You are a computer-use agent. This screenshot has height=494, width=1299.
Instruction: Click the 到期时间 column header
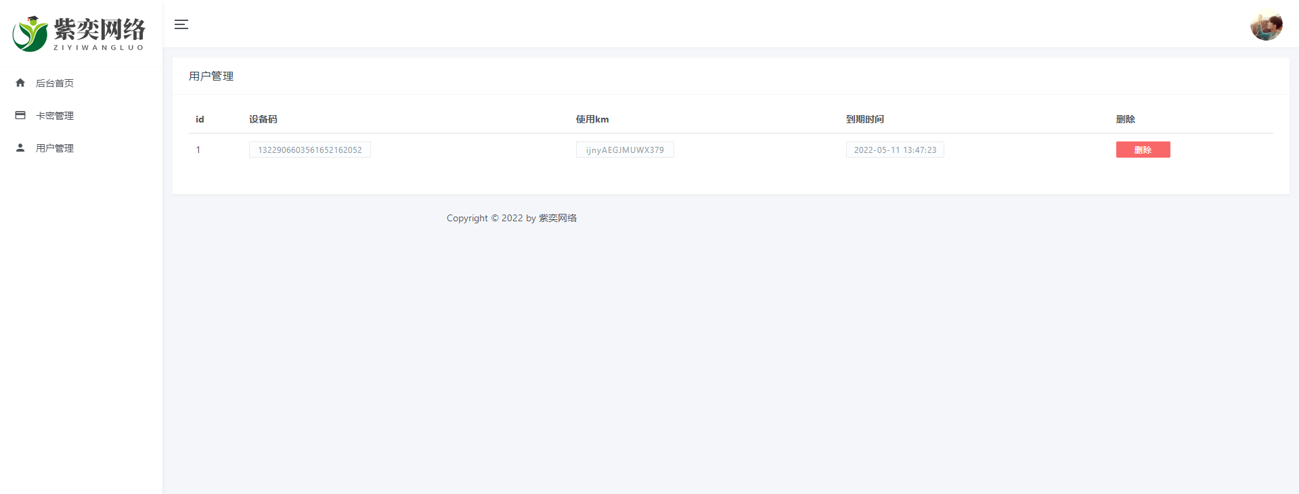click(864, 119)
